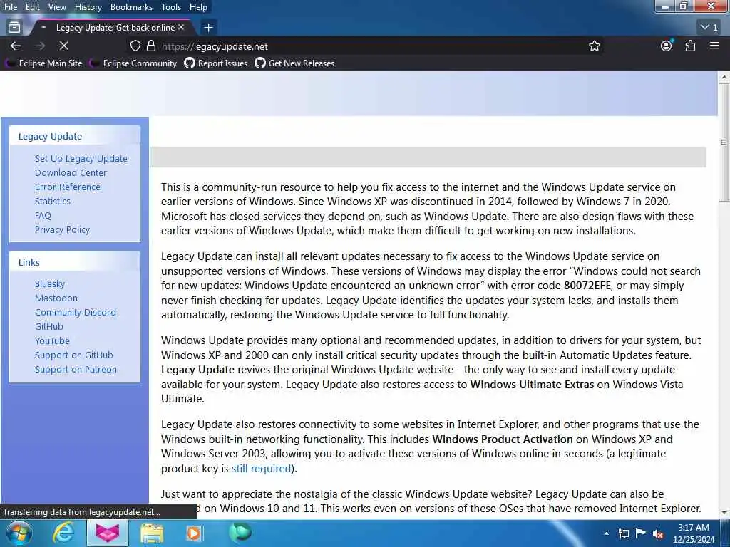The height and width of the screenshot is (547, 730).
Task: Open Get New Releases bookmark
Action: coord(294,63)
